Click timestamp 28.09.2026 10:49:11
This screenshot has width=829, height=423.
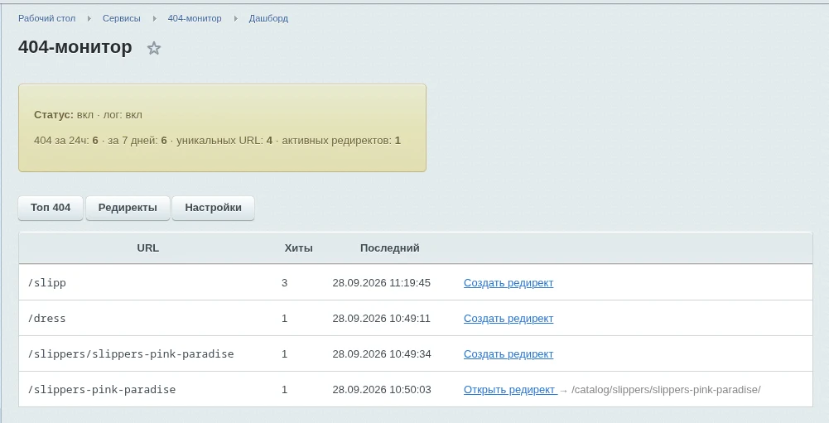tap(382, 319)
